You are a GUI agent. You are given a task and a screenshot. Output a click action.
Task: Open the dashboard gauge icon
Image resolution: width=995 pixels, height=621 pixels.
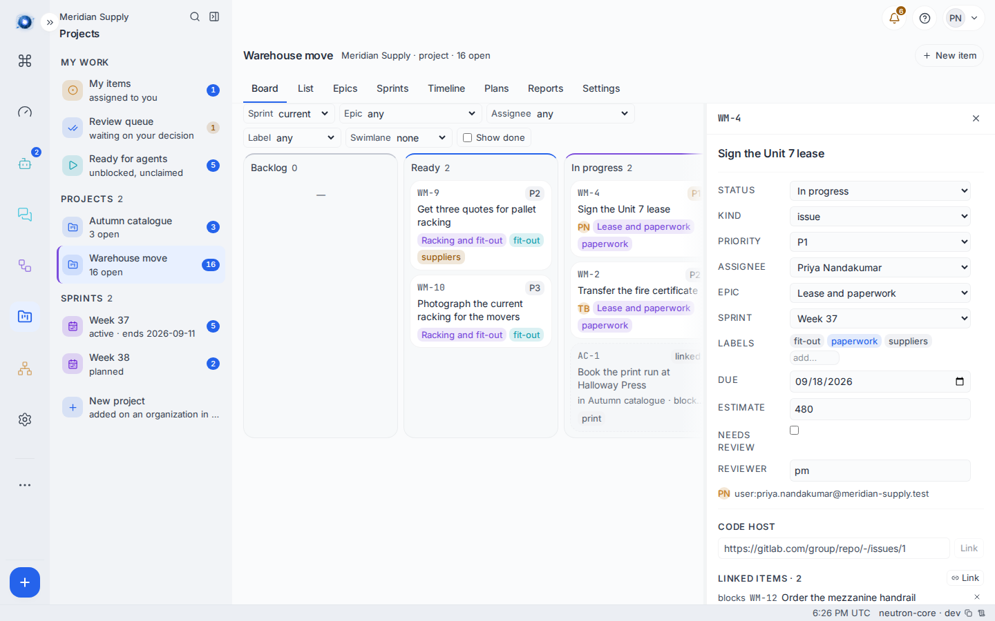[25, 112]
